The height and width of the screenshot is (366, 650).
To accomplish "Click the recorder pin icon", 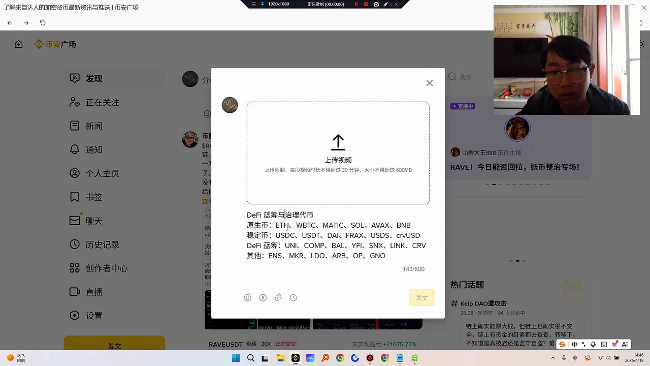I will tap(263, 4).
